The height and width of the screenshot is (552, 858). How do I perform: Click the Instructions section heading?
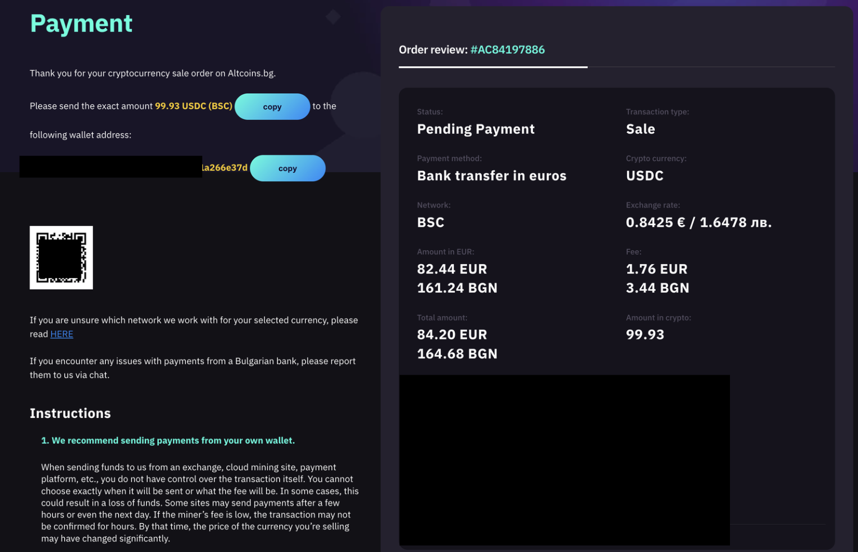click(70, 413)
